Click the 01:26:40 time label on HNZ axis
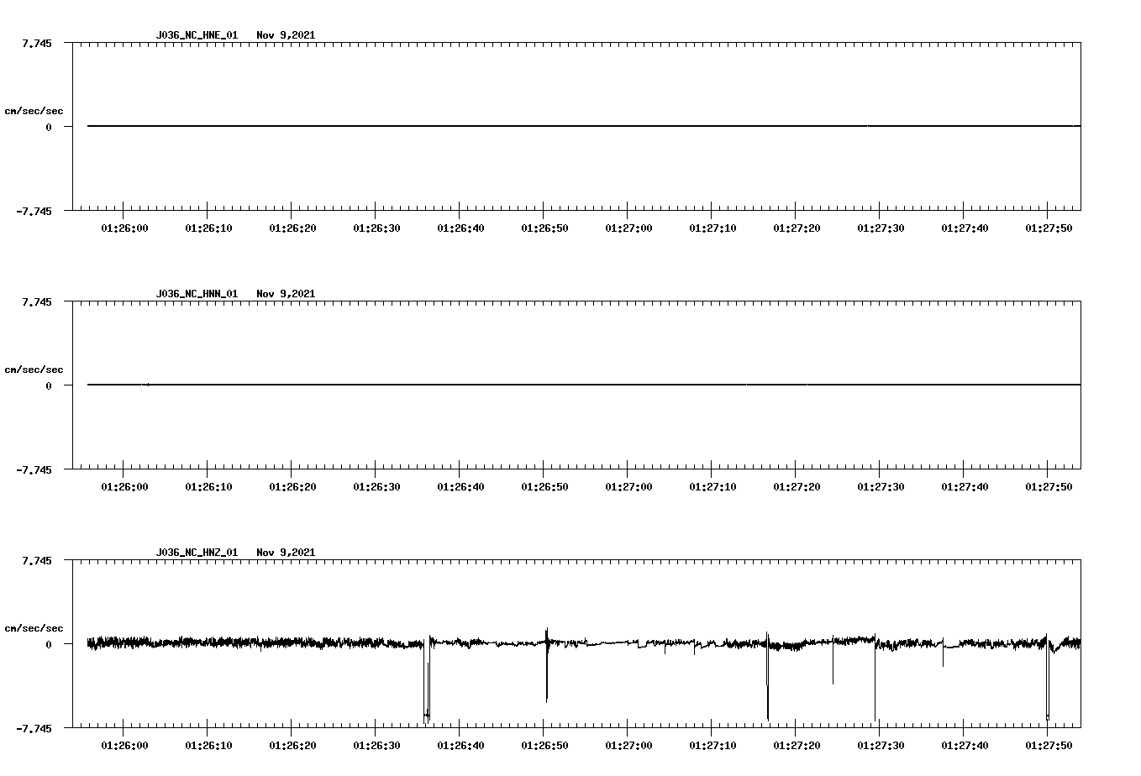Image resolution: width=1141 pixels, height=776 pixels. pyautogui.click(x=460, y=746)
